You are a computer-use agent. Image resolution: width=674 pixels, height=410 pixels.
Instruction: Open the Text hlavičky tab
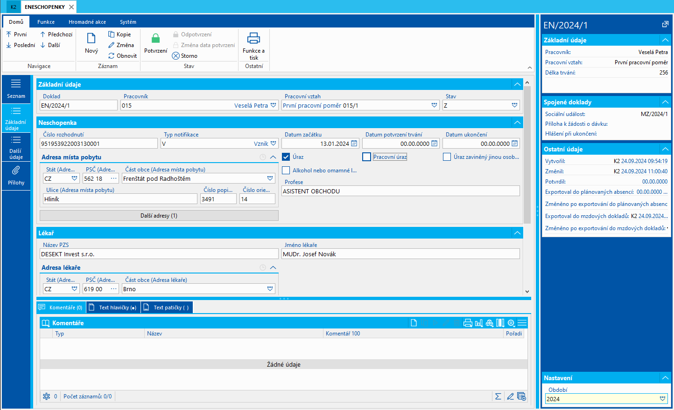pyautogui.click(x=113, y=307)
